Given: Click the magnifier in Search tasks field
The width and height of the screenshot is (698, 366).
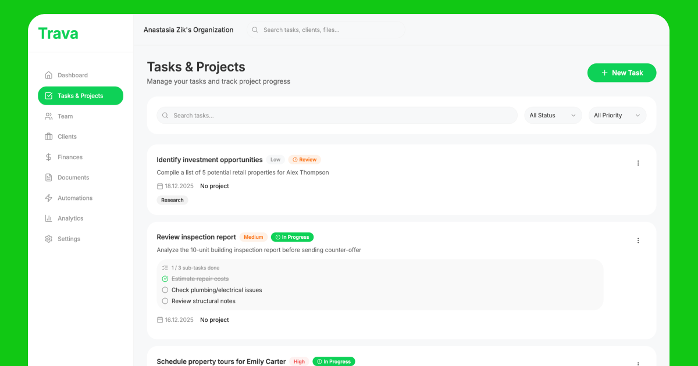Looking at the screenshot, I should click(165, 116).
